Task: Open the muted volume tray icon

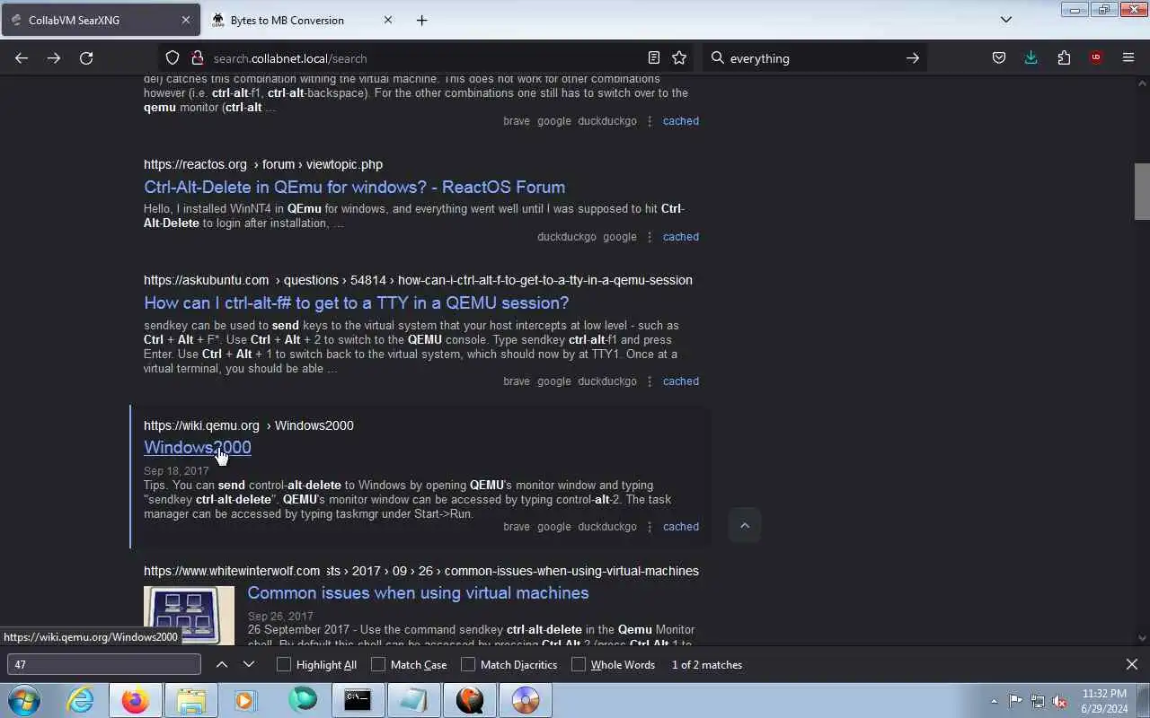Action: point(1060,701)
